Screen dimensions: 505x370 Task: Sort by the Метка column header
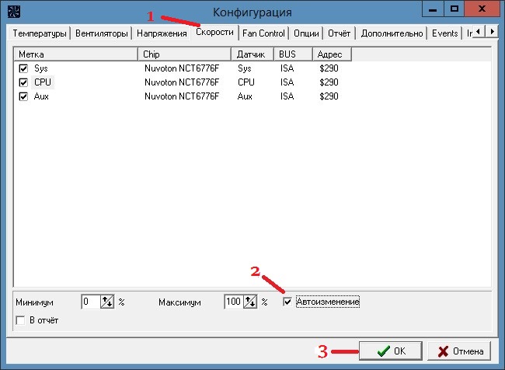click(75, 54)
